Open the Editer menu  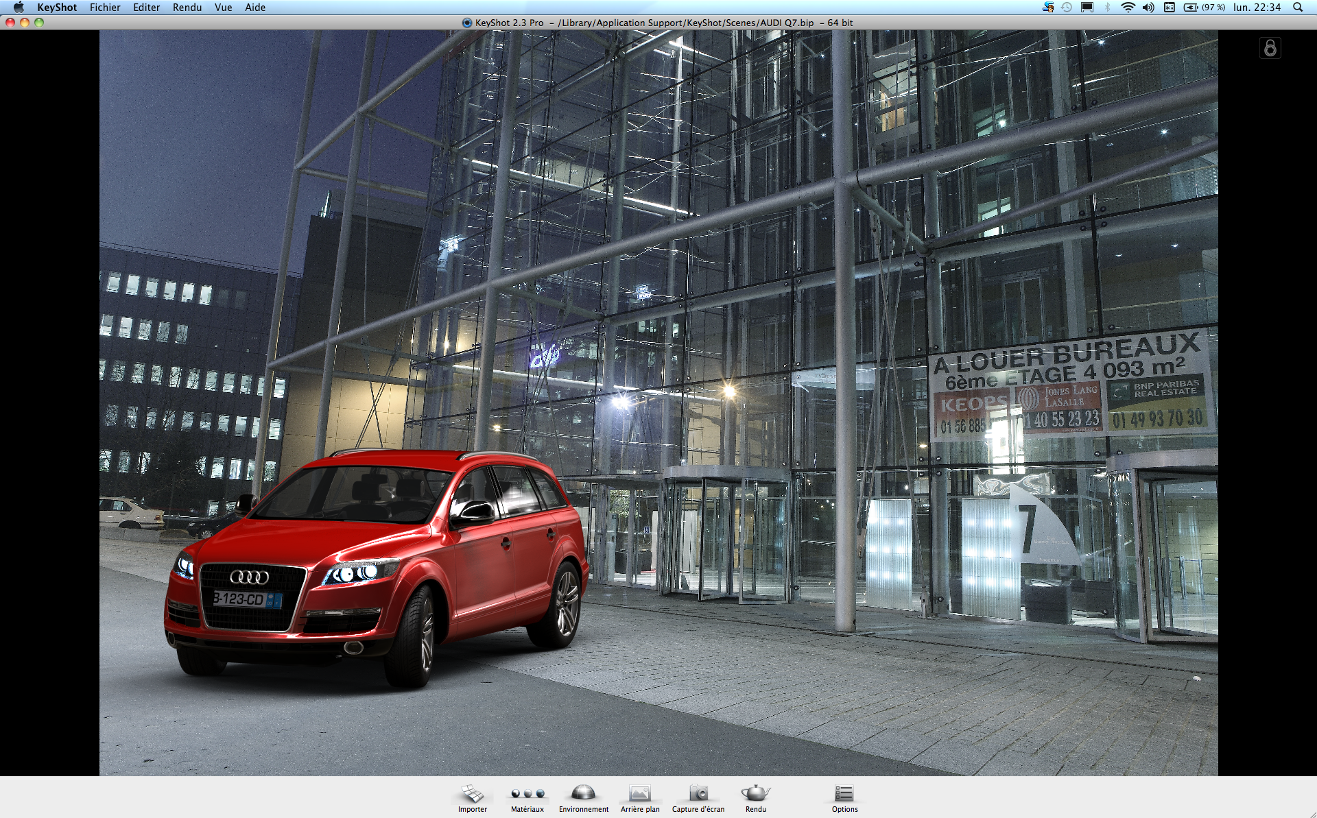click(x=146, y=8)
